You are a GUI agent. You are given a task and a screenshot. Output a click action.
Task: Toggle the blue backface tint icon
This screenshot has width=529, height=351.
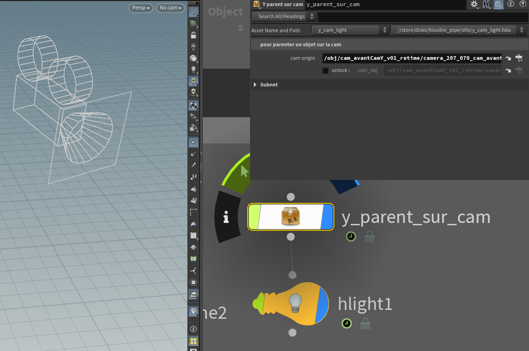coord(193,224)
